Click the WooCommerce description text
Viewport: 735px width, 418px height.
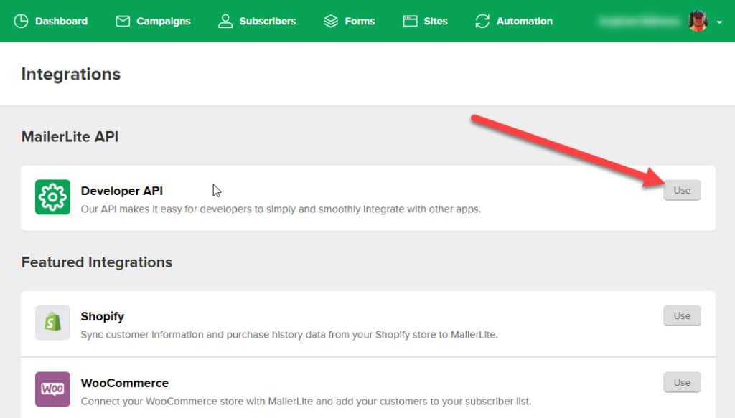tap(306, 401)
